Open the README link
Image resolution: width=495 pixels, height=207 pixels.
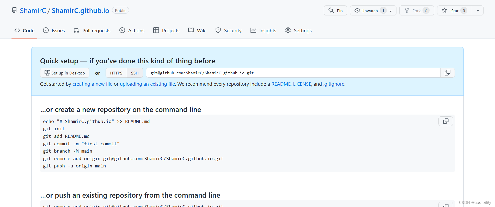(x=281, y=84)
